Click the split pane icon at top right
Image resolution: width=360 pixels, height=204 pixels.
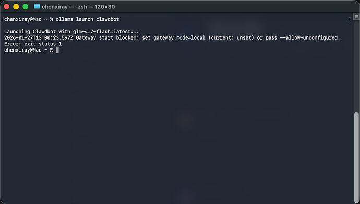click(x=356, y=17)
